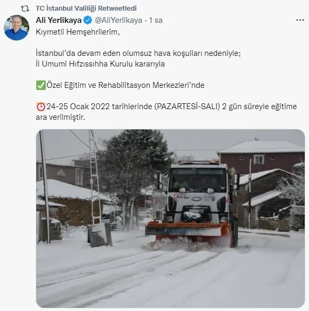Click the '24-25 Ocak 2022 tarihlerinde' line
Screen dimensions: 309x311
[x=172, y=107]
